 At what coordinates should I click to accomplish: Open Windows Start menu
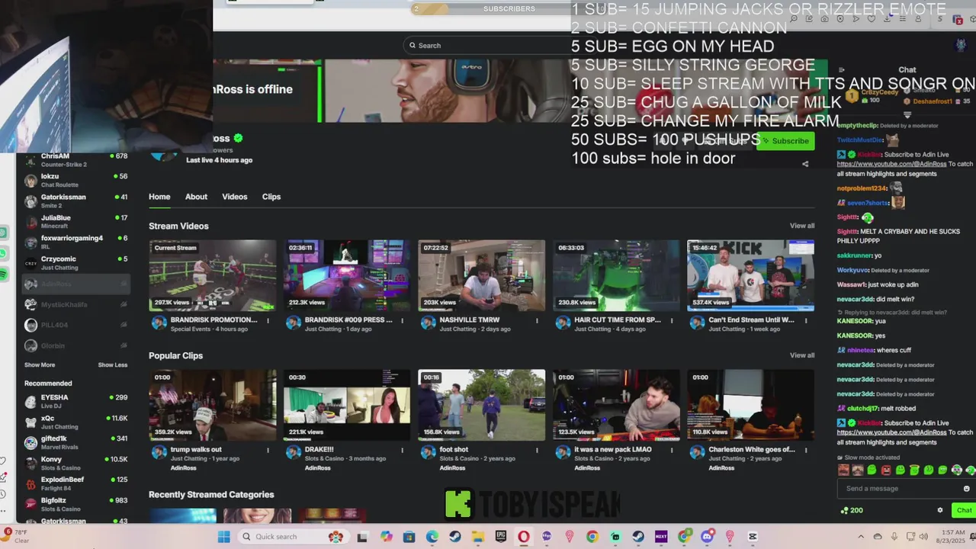point(223,537)
